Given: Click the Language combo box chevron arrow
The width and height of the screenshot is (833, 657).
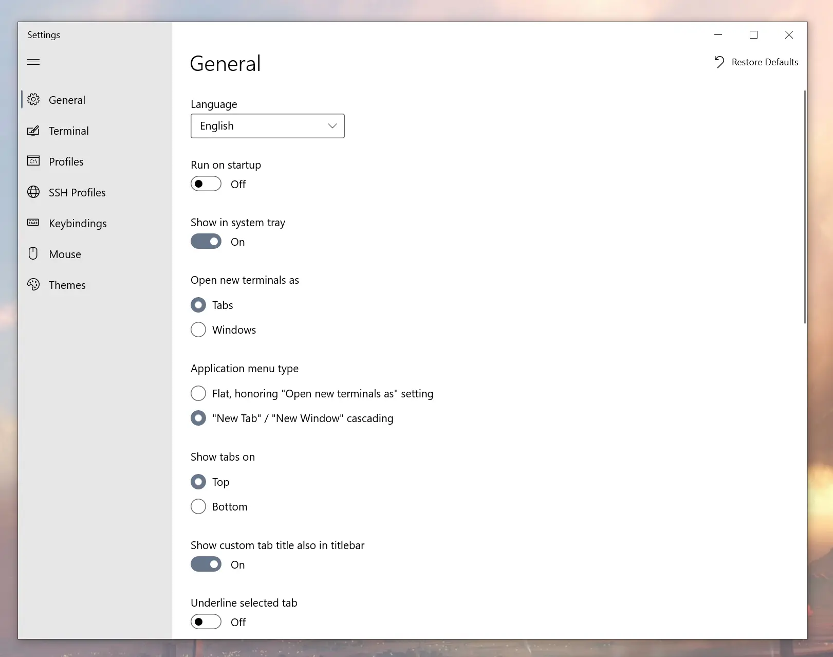Looking at the screenshot, I should pyautogui.click(x=332, y=126).
